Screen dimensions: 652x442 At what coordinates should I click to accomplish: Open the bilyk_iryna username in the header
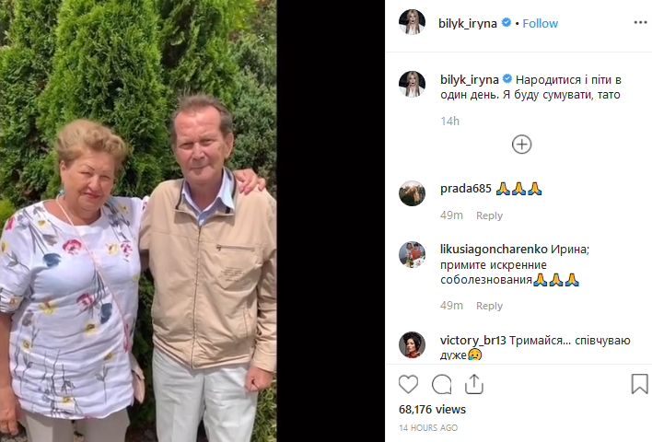(x=468, y=24)
